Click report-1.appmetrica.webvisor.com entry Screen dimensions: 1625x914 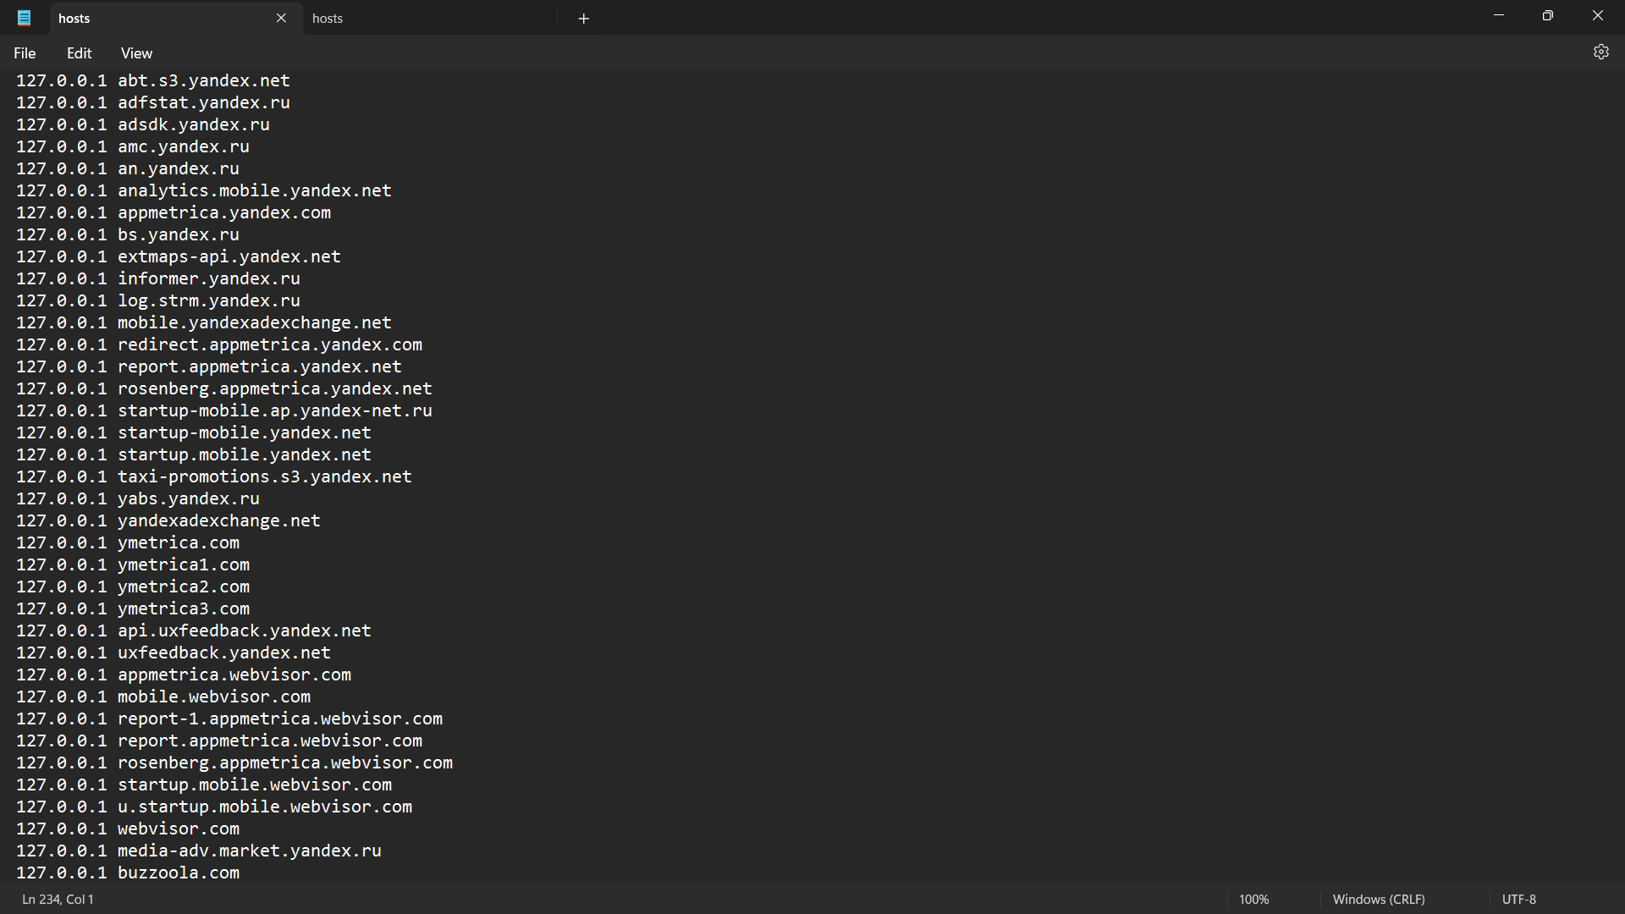229,719
